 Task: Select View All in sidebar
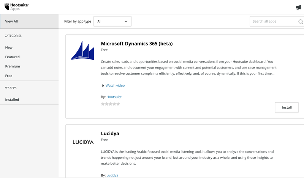click(29, 21)
